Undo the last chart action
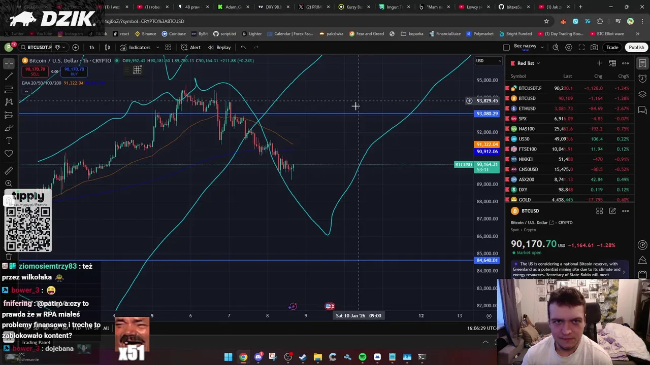Screen dimensions: 650x365 (243, 47)
